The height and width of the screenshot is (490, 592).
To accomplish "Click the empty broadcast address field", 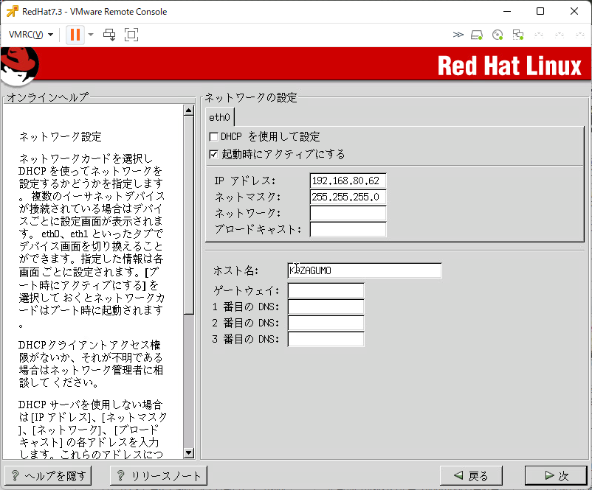I will click(348, 229).
